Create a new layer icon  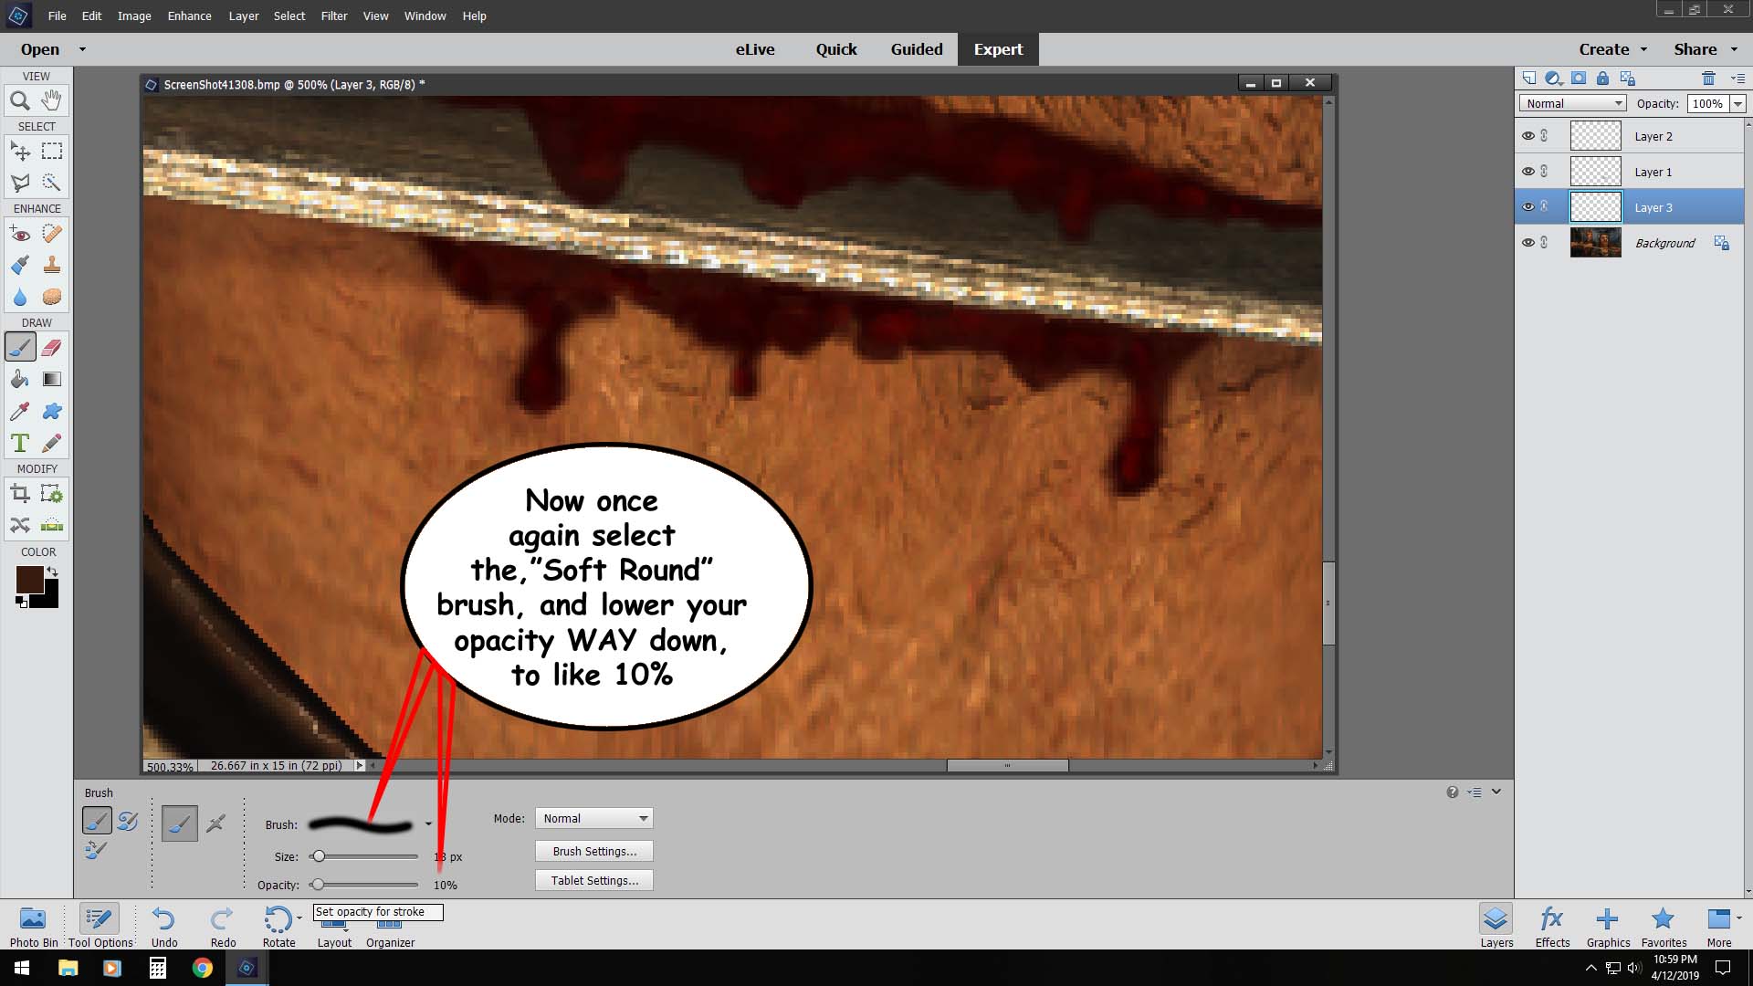coord(1529,79)
